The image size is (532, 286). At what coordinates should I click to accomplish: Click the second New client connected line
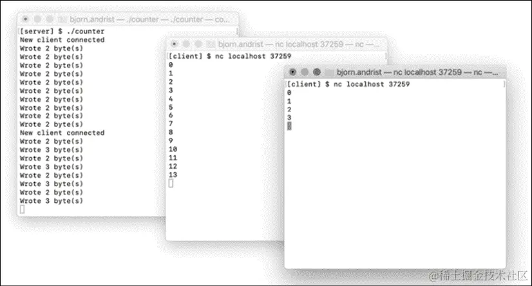pos(62,133)
